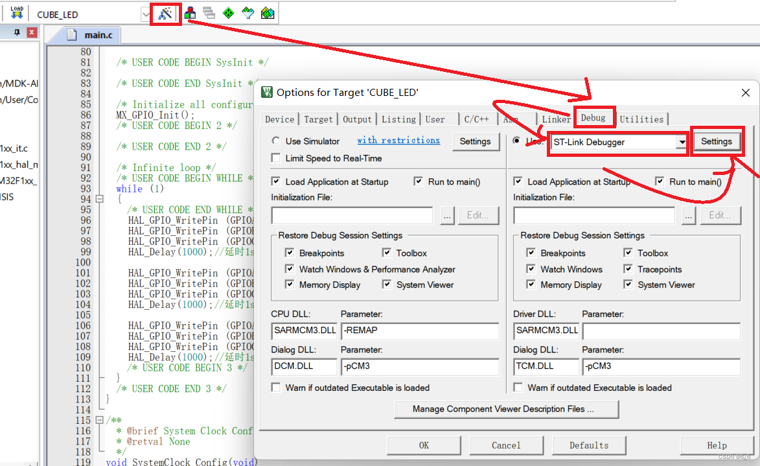Click the pin icon on the project panel
760x466 pixels.
point(17,32)
